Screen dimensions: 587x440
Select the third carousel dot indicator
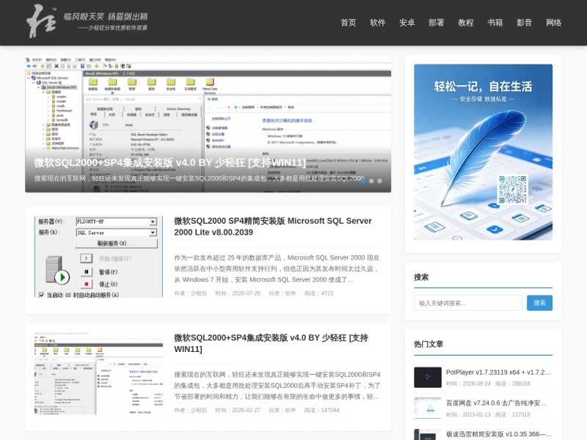tap(379, 180)
